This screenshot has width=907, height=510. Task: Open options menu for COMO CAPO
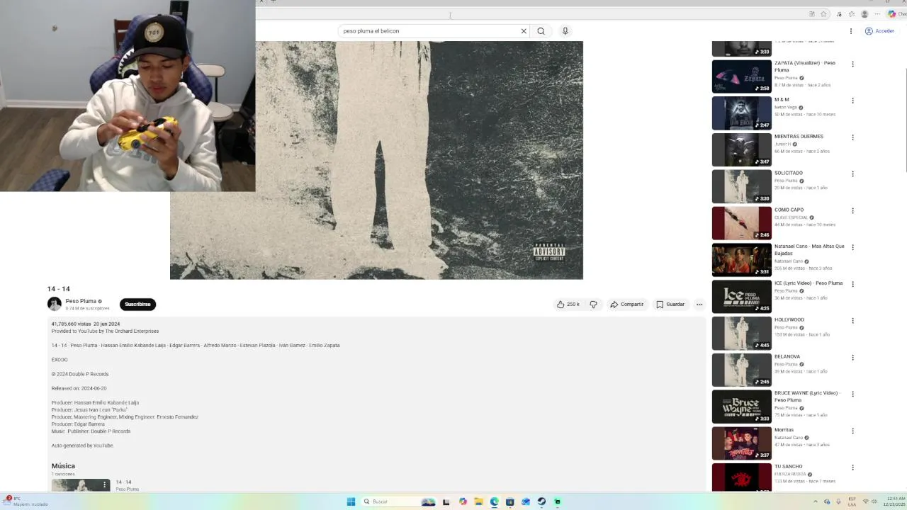(x=852, y=211)
